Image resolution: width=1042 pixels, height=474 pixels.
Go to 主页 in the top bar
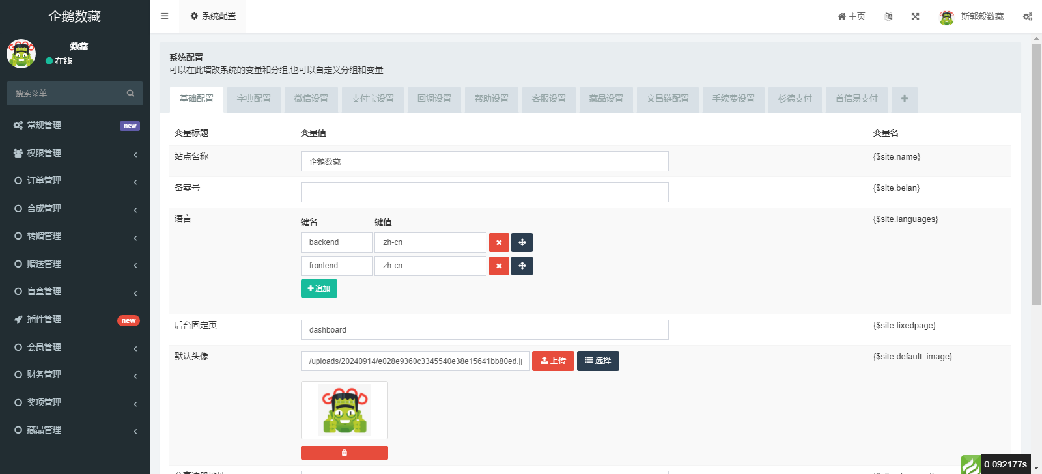pos(851,16)
